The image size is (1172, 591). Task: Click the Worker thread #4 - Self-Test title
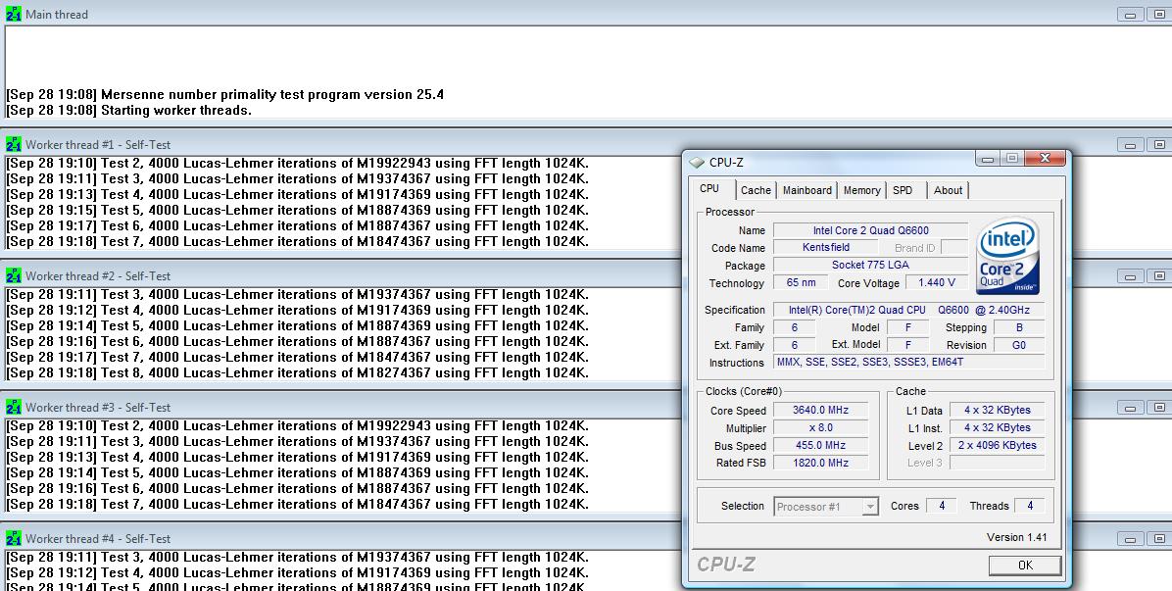98,539
